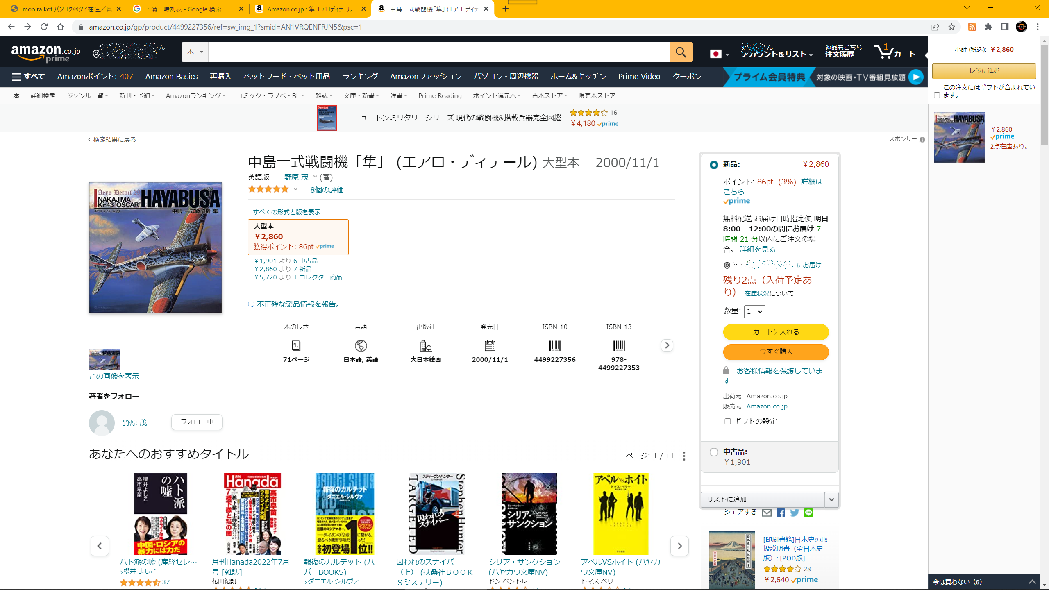Click the Prime benefits play arrow icon
This screenshot has height=590, width=1049.
915,77
